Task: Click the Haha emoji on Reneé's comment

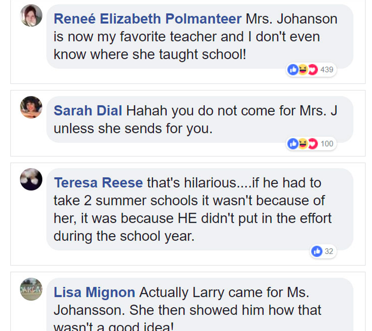Action: (x=303, y=69)
